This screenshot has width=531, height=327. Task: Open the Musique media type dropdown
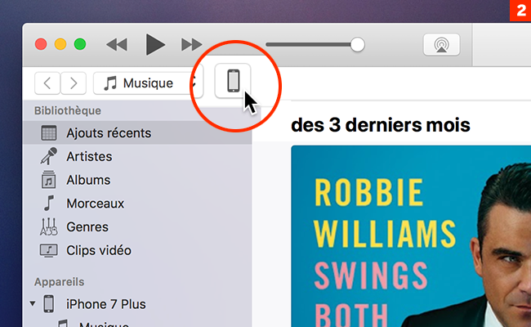coord(148,83)
